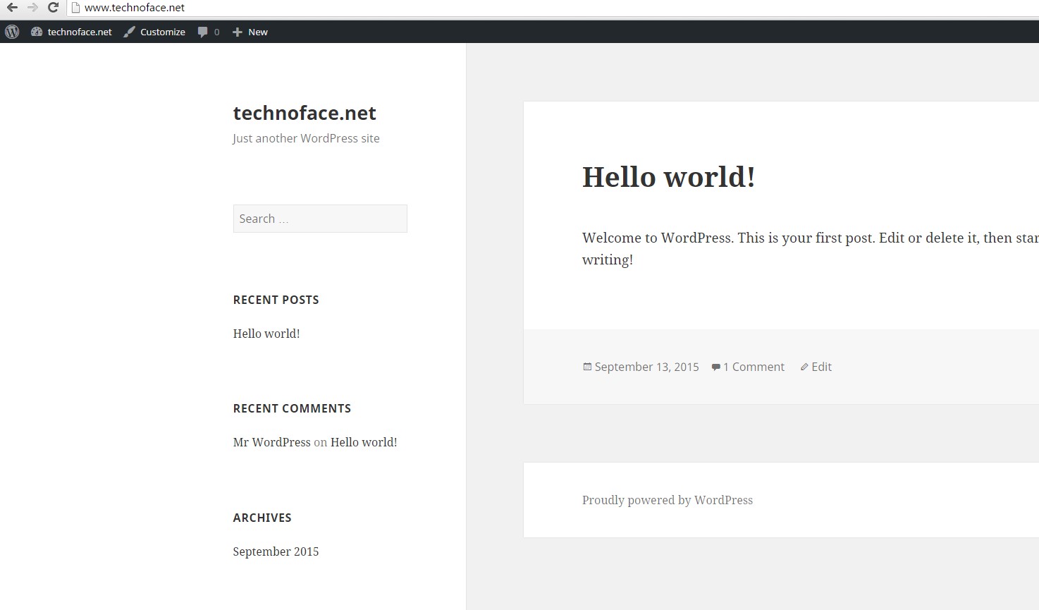Click the Mr WordPress commenter link
The height and width of the screenshot is (610, 1039).
(x=272, y=442)
